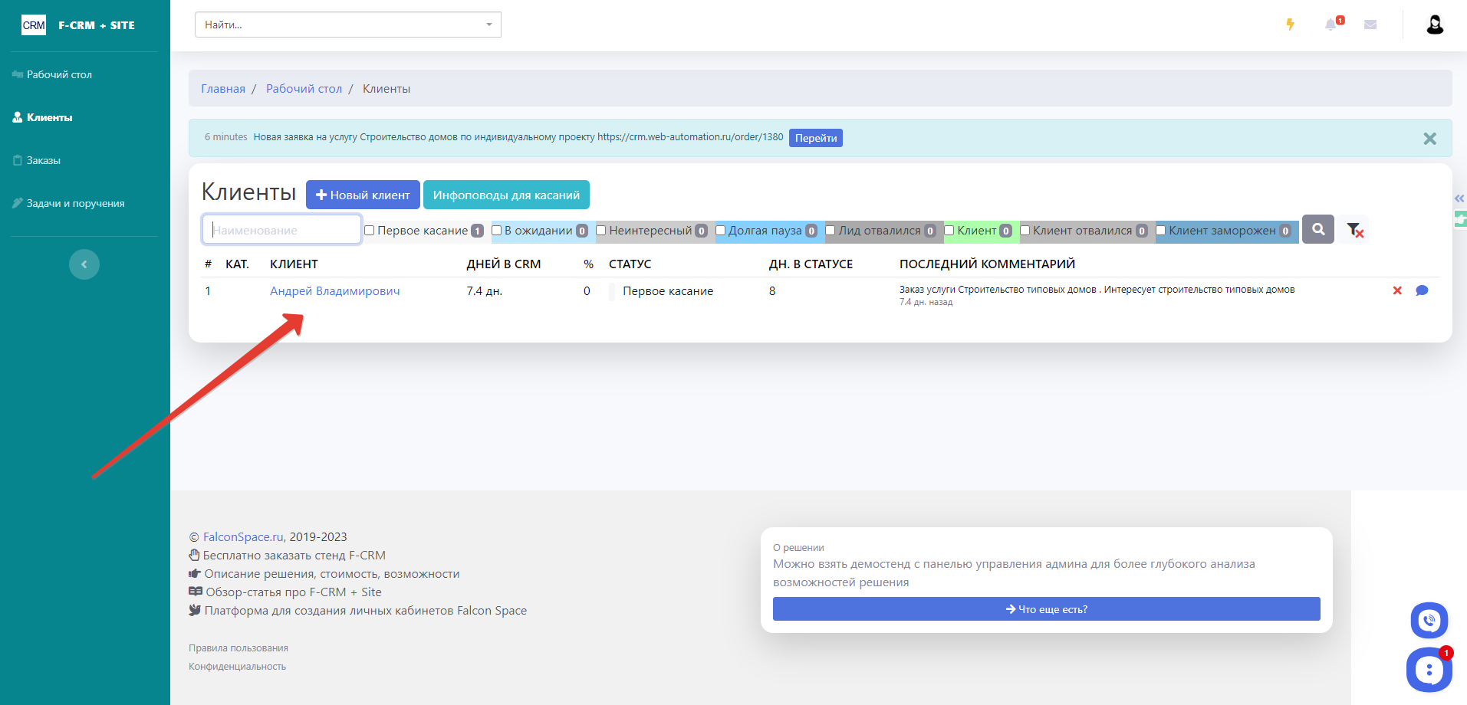Open client 'Андрей Владимирович' link

click(334, 291)
